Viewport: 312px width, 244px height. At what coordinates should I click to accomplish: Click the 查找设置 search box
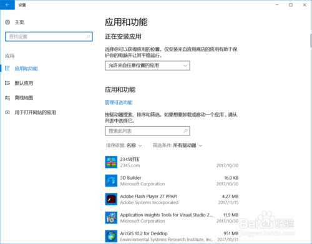point(49,37)
